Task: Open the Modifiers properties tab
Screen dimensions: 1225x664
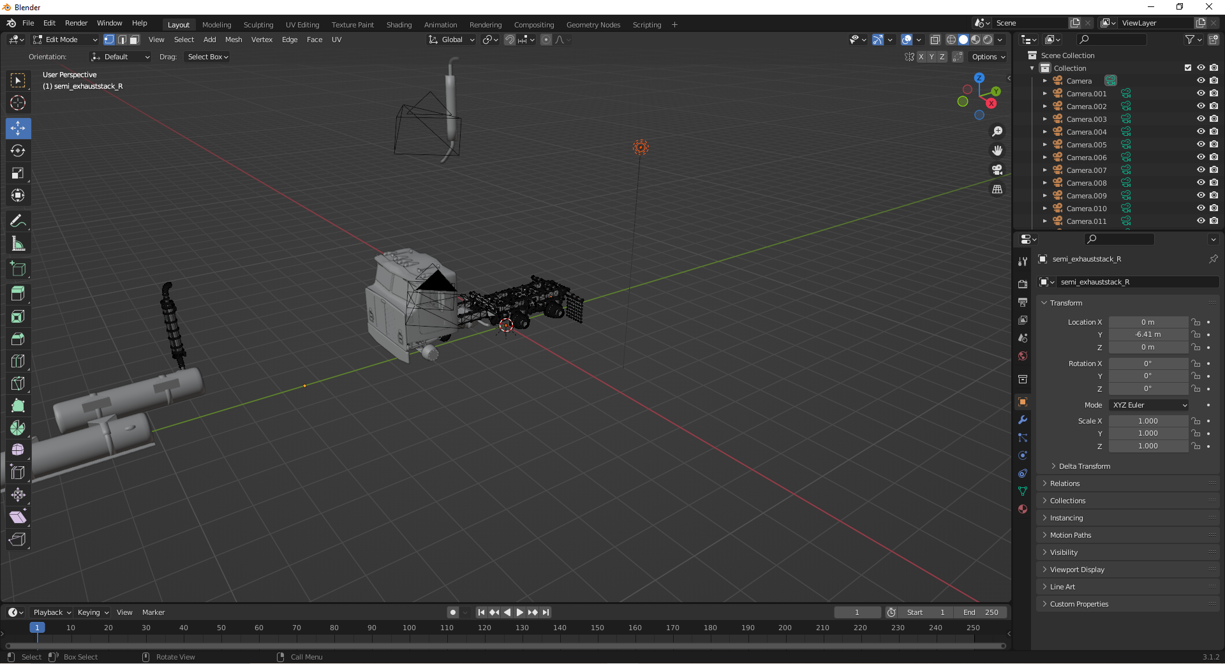Action: pyautogui.click(x=1023, y=420)
